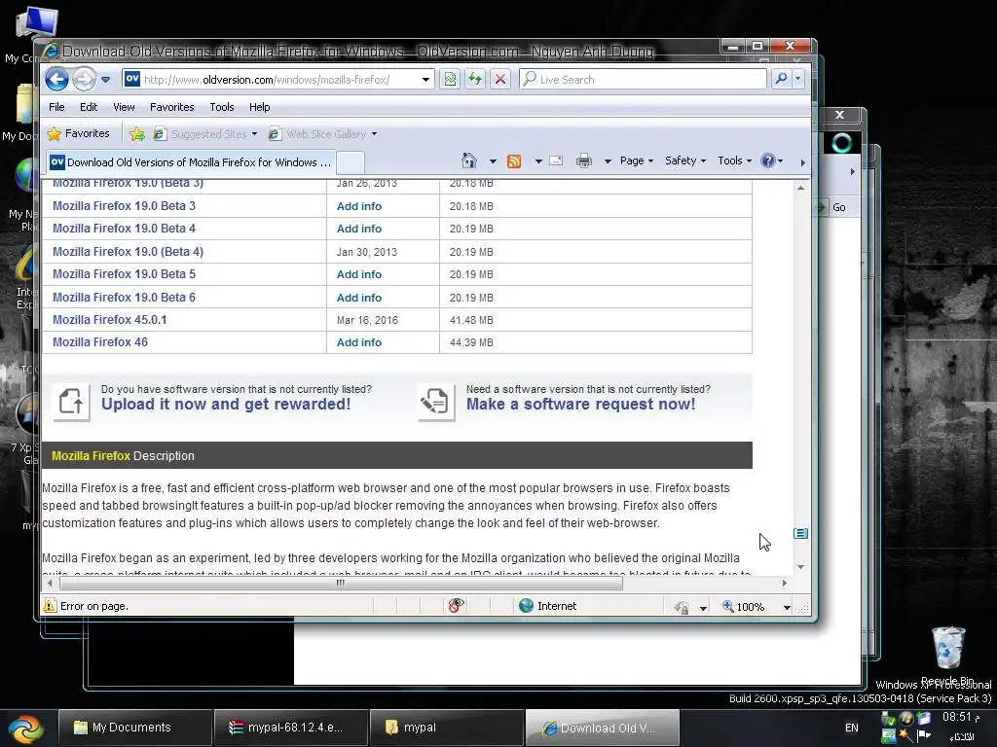Expand the Feeds dropdown arrow
The height and width of the screenshot is (747, 997).
[537, 161]
